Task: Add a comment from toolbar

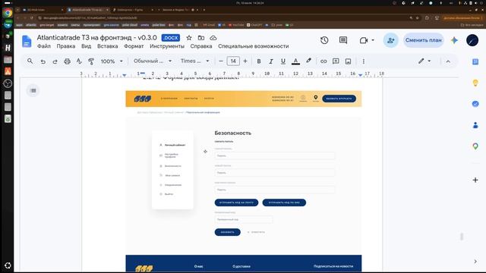Action: (336, 61)
